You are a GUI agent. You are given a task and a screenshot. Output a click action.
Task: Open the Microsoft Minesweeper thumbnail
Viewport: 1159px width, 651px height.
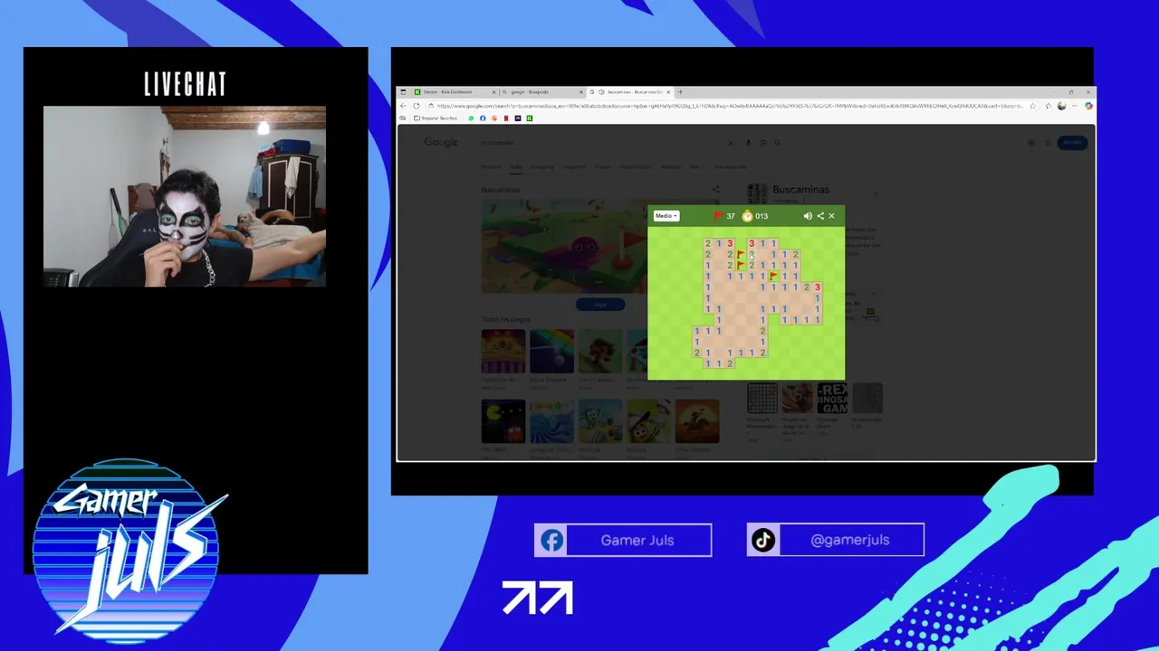[x=762, y=399]
